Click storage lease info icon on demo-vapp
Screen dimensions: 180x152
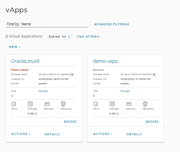coord(154,74)
